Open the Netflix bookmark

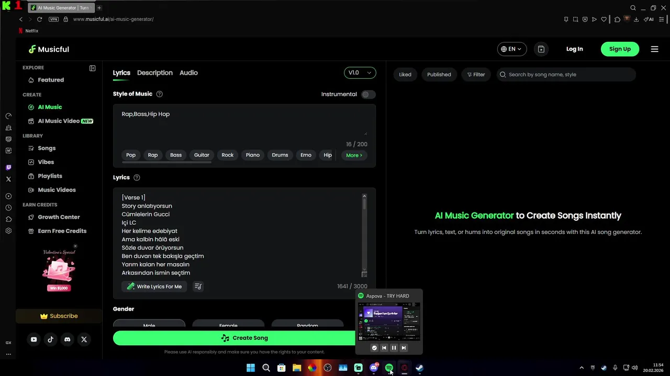(x=28, y=31)
